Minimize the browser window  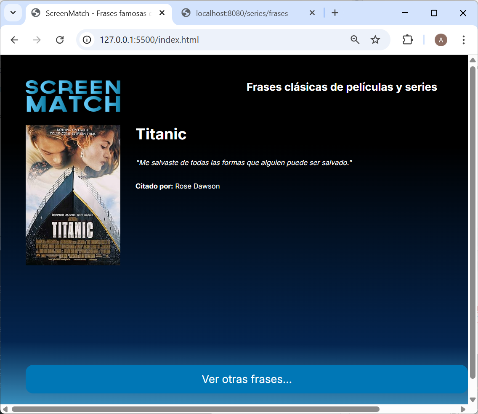click(x=405, y=13)
